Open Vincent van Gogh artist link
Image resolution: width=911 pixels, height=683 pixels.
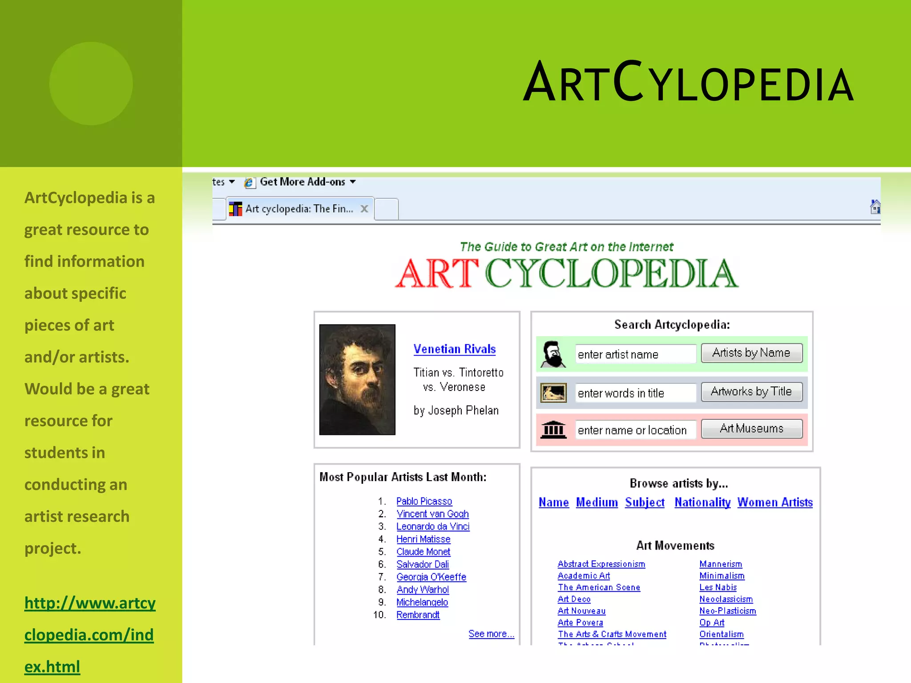(433, 514)
